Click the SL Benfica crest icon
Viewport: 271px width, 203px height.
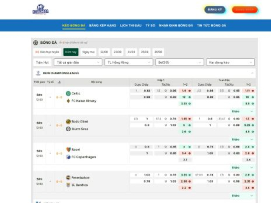[x=68, y=185]
